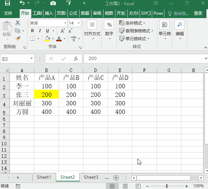Open font name 宋体 dropdown
The width and height of the screenshot is (208, 189).
(65, 23)
